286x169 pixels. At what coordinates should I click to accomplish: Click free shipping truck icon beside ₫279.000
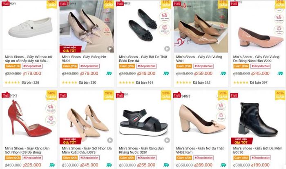pyautogui.click(x=109, y=74)
